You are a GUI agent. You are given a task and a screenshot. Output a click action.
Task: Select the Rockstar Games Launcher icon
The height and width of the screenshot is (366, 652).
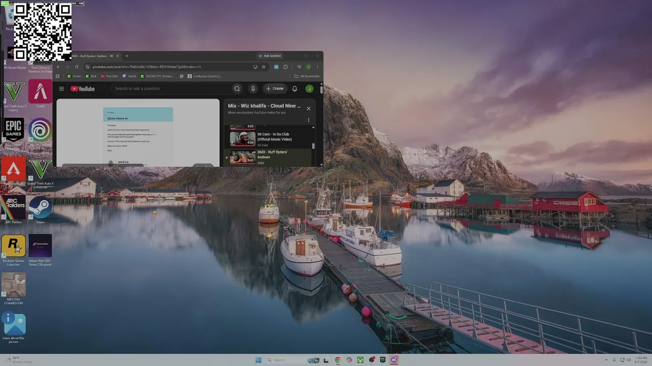(x=14, y=250)
